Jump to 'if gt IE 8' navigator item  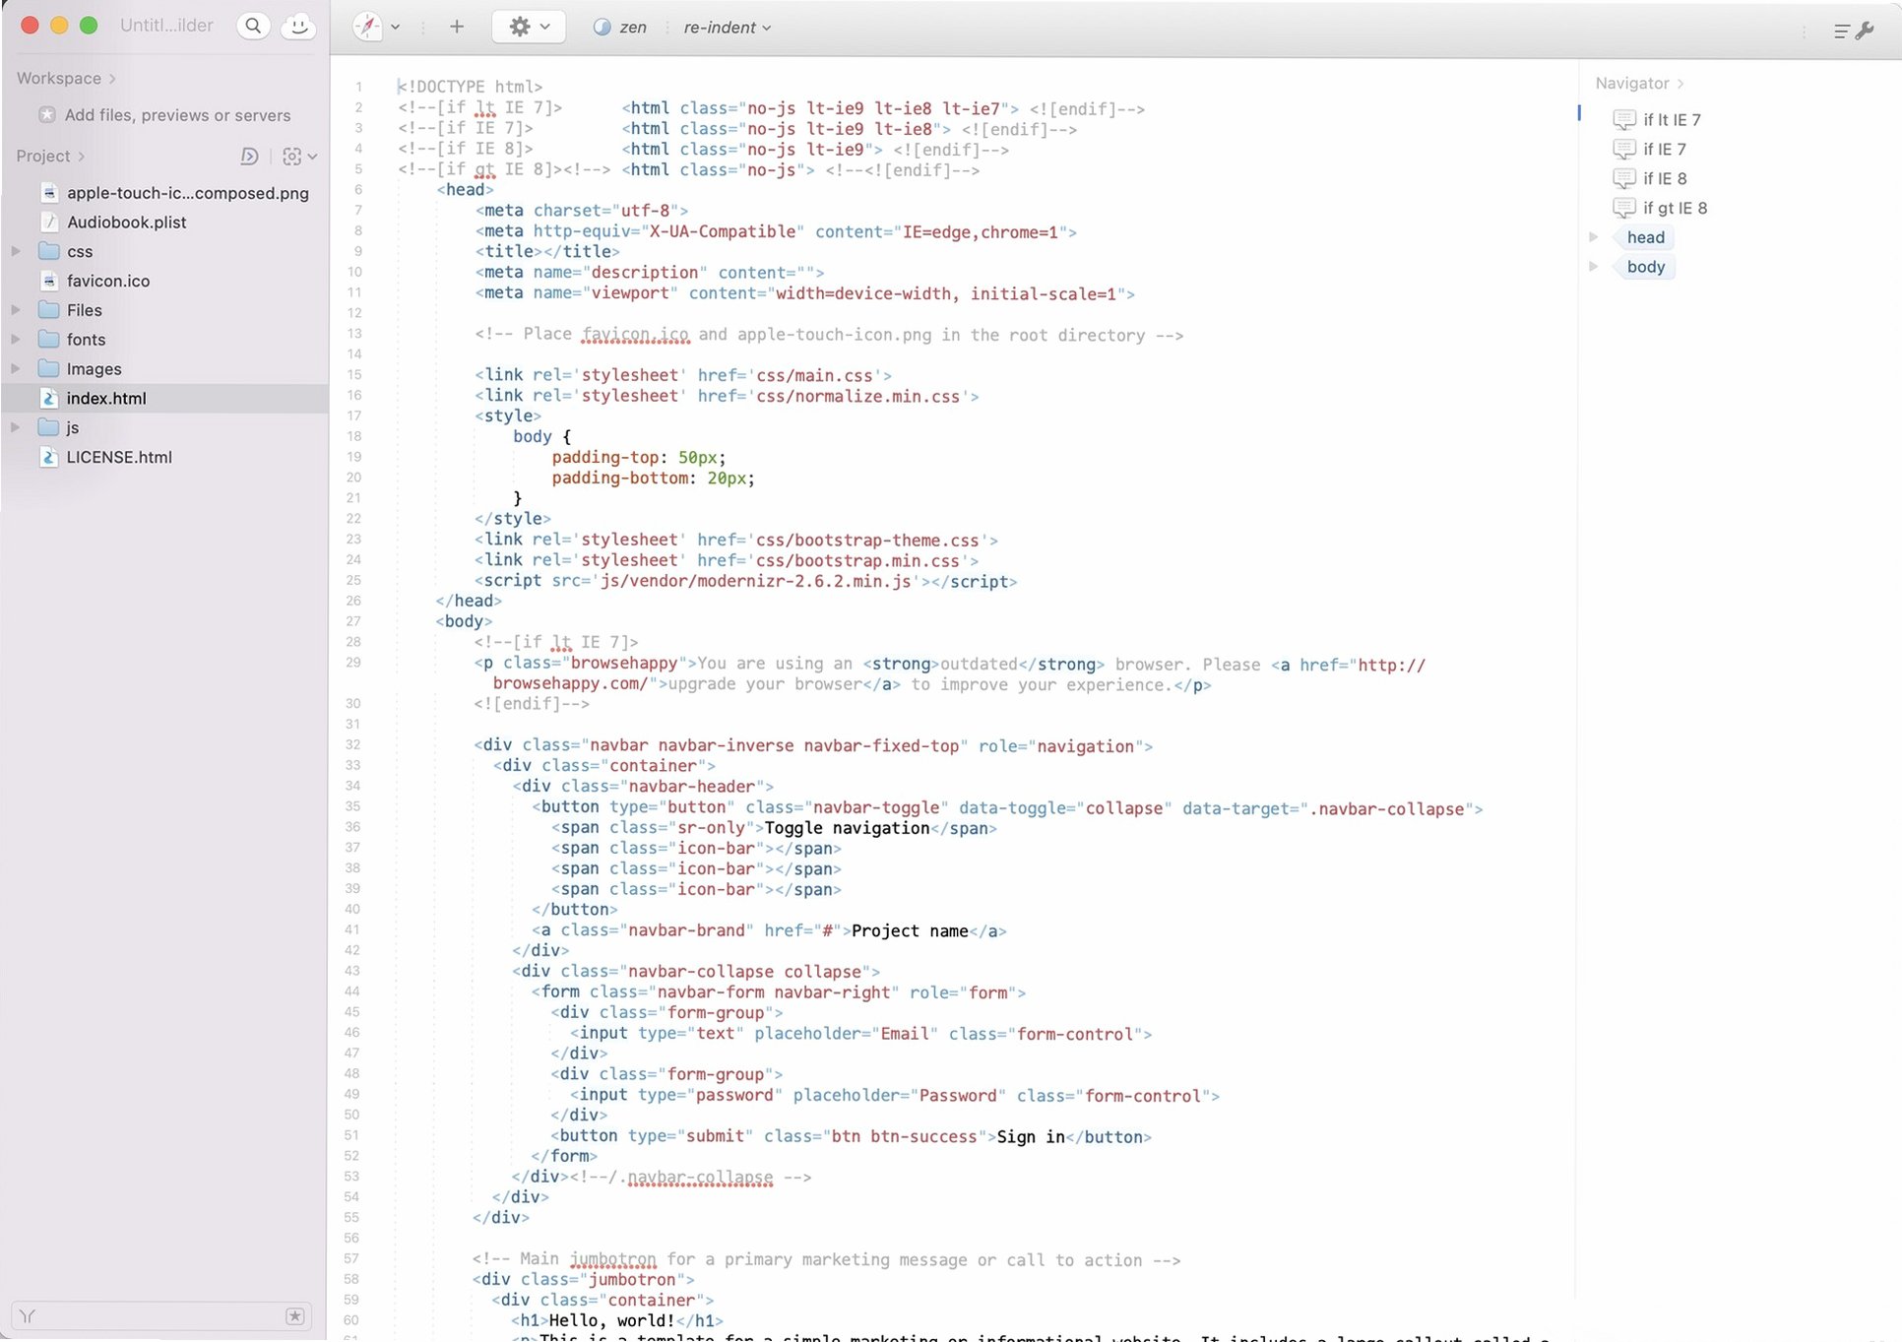1675,209
